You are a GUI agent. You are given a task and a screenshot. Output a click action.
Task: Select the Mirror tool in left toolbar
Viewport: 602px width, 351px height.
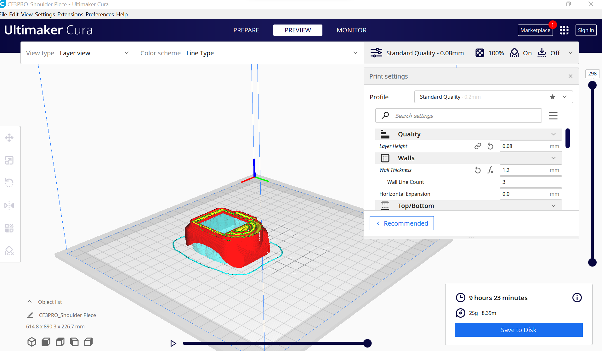pos(9,206)
